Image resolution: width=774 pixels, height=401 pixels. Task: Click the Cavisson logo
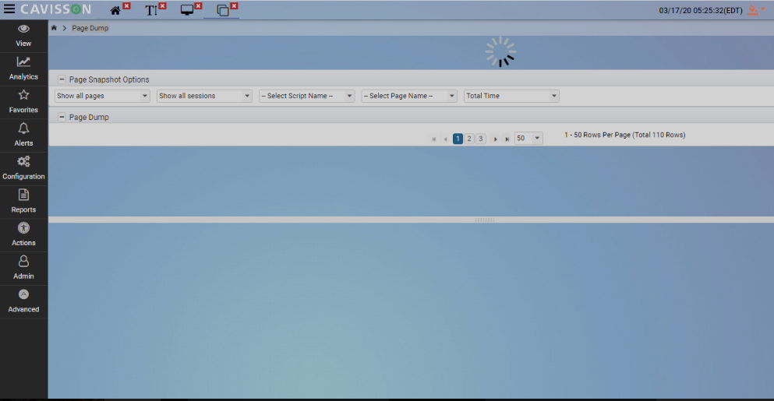pyautogui.click(x=56, y=9)
